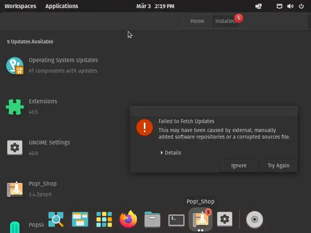The width and height of the screenshot is (311, 233).
Task: Open the Files folder icon in dock
Action: 152,219
